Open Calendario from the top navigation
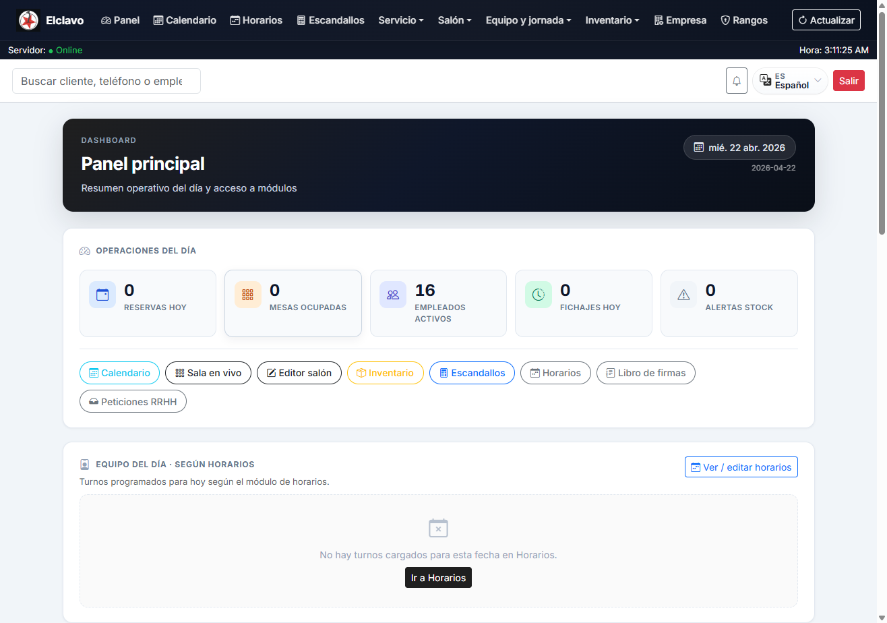The height and width of the screenshot is (623, 887). pos(185,20)
